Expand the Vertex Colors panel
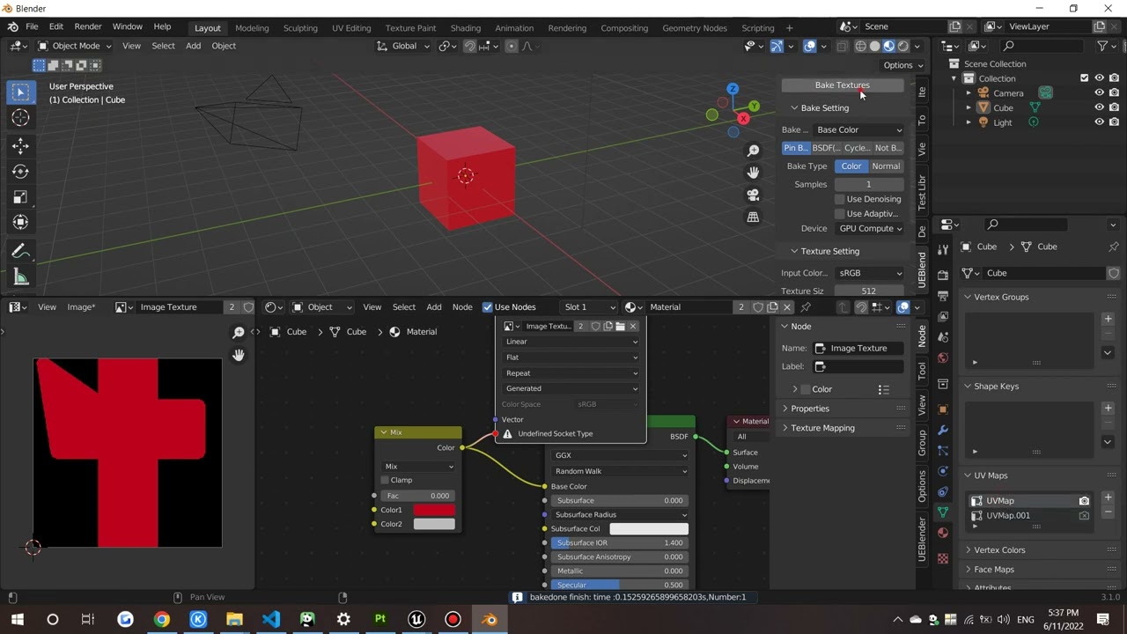This screenshot has width=1127, height=634. [999, 550]
